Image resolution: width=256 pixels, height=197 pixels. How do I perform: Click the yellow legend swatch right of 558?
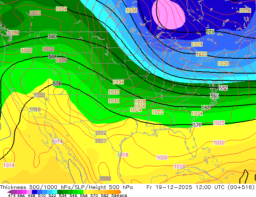pos(86,192)
